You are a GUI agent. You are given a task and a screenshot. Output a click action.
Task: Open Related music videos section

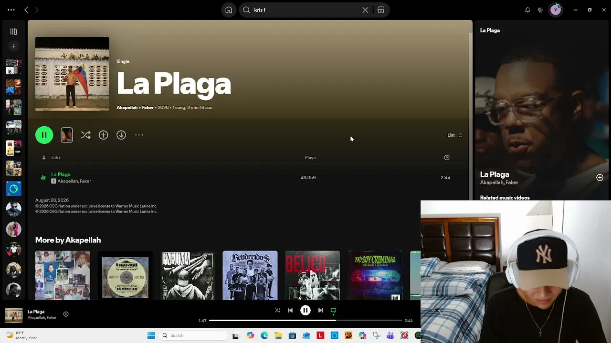tap(505, 198)
